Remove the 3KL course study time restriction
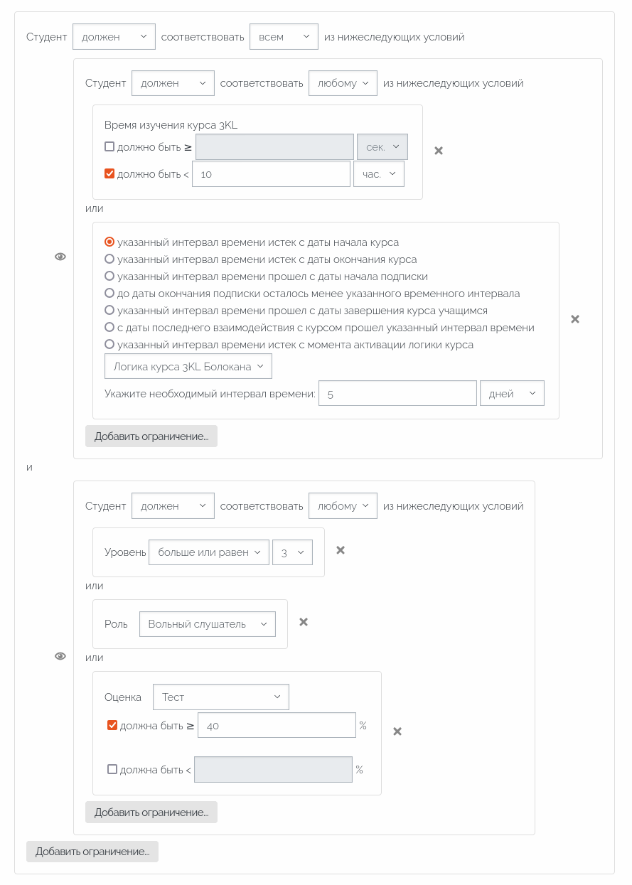The width and height of the screenshot is (632, 885). 439,151
